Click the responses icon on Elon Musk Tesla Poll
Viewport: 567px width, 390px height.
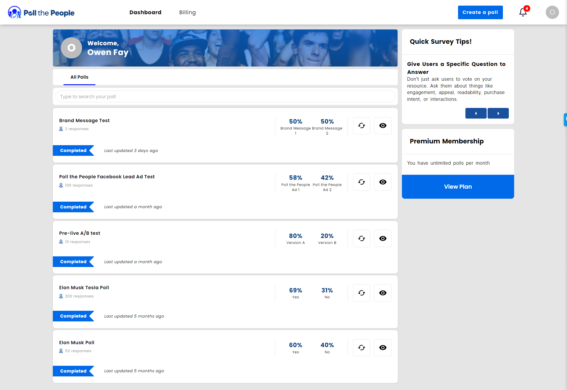pyautogui.click(x=61, y=296)
